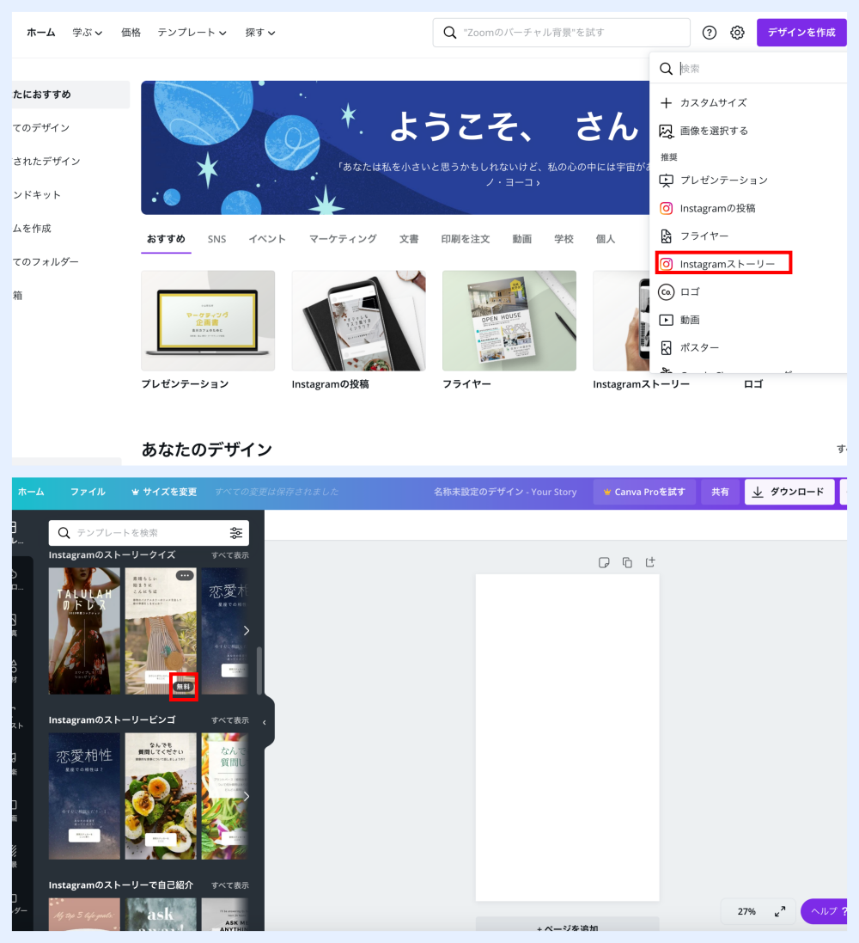
Task: Click すべて表示 for Instagramのストーリークイズ
Action: 230,555
